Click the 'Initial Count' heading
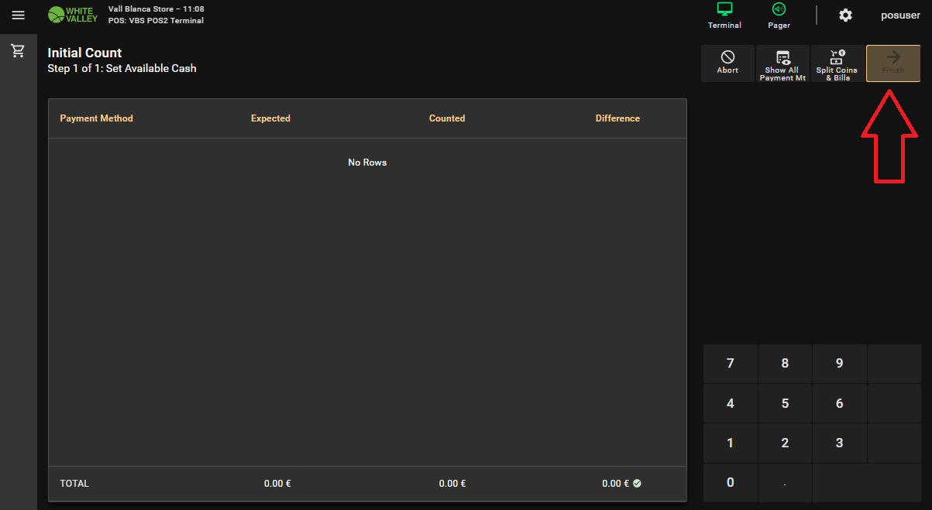The height and width of the screenshot is (510, 932). click(x=84, y=53)
